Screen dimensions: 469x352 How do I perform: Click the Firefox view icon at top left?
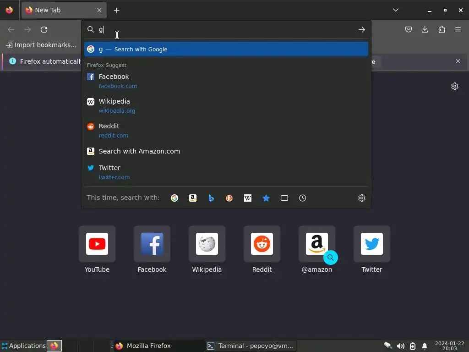[x=9, y=10]
